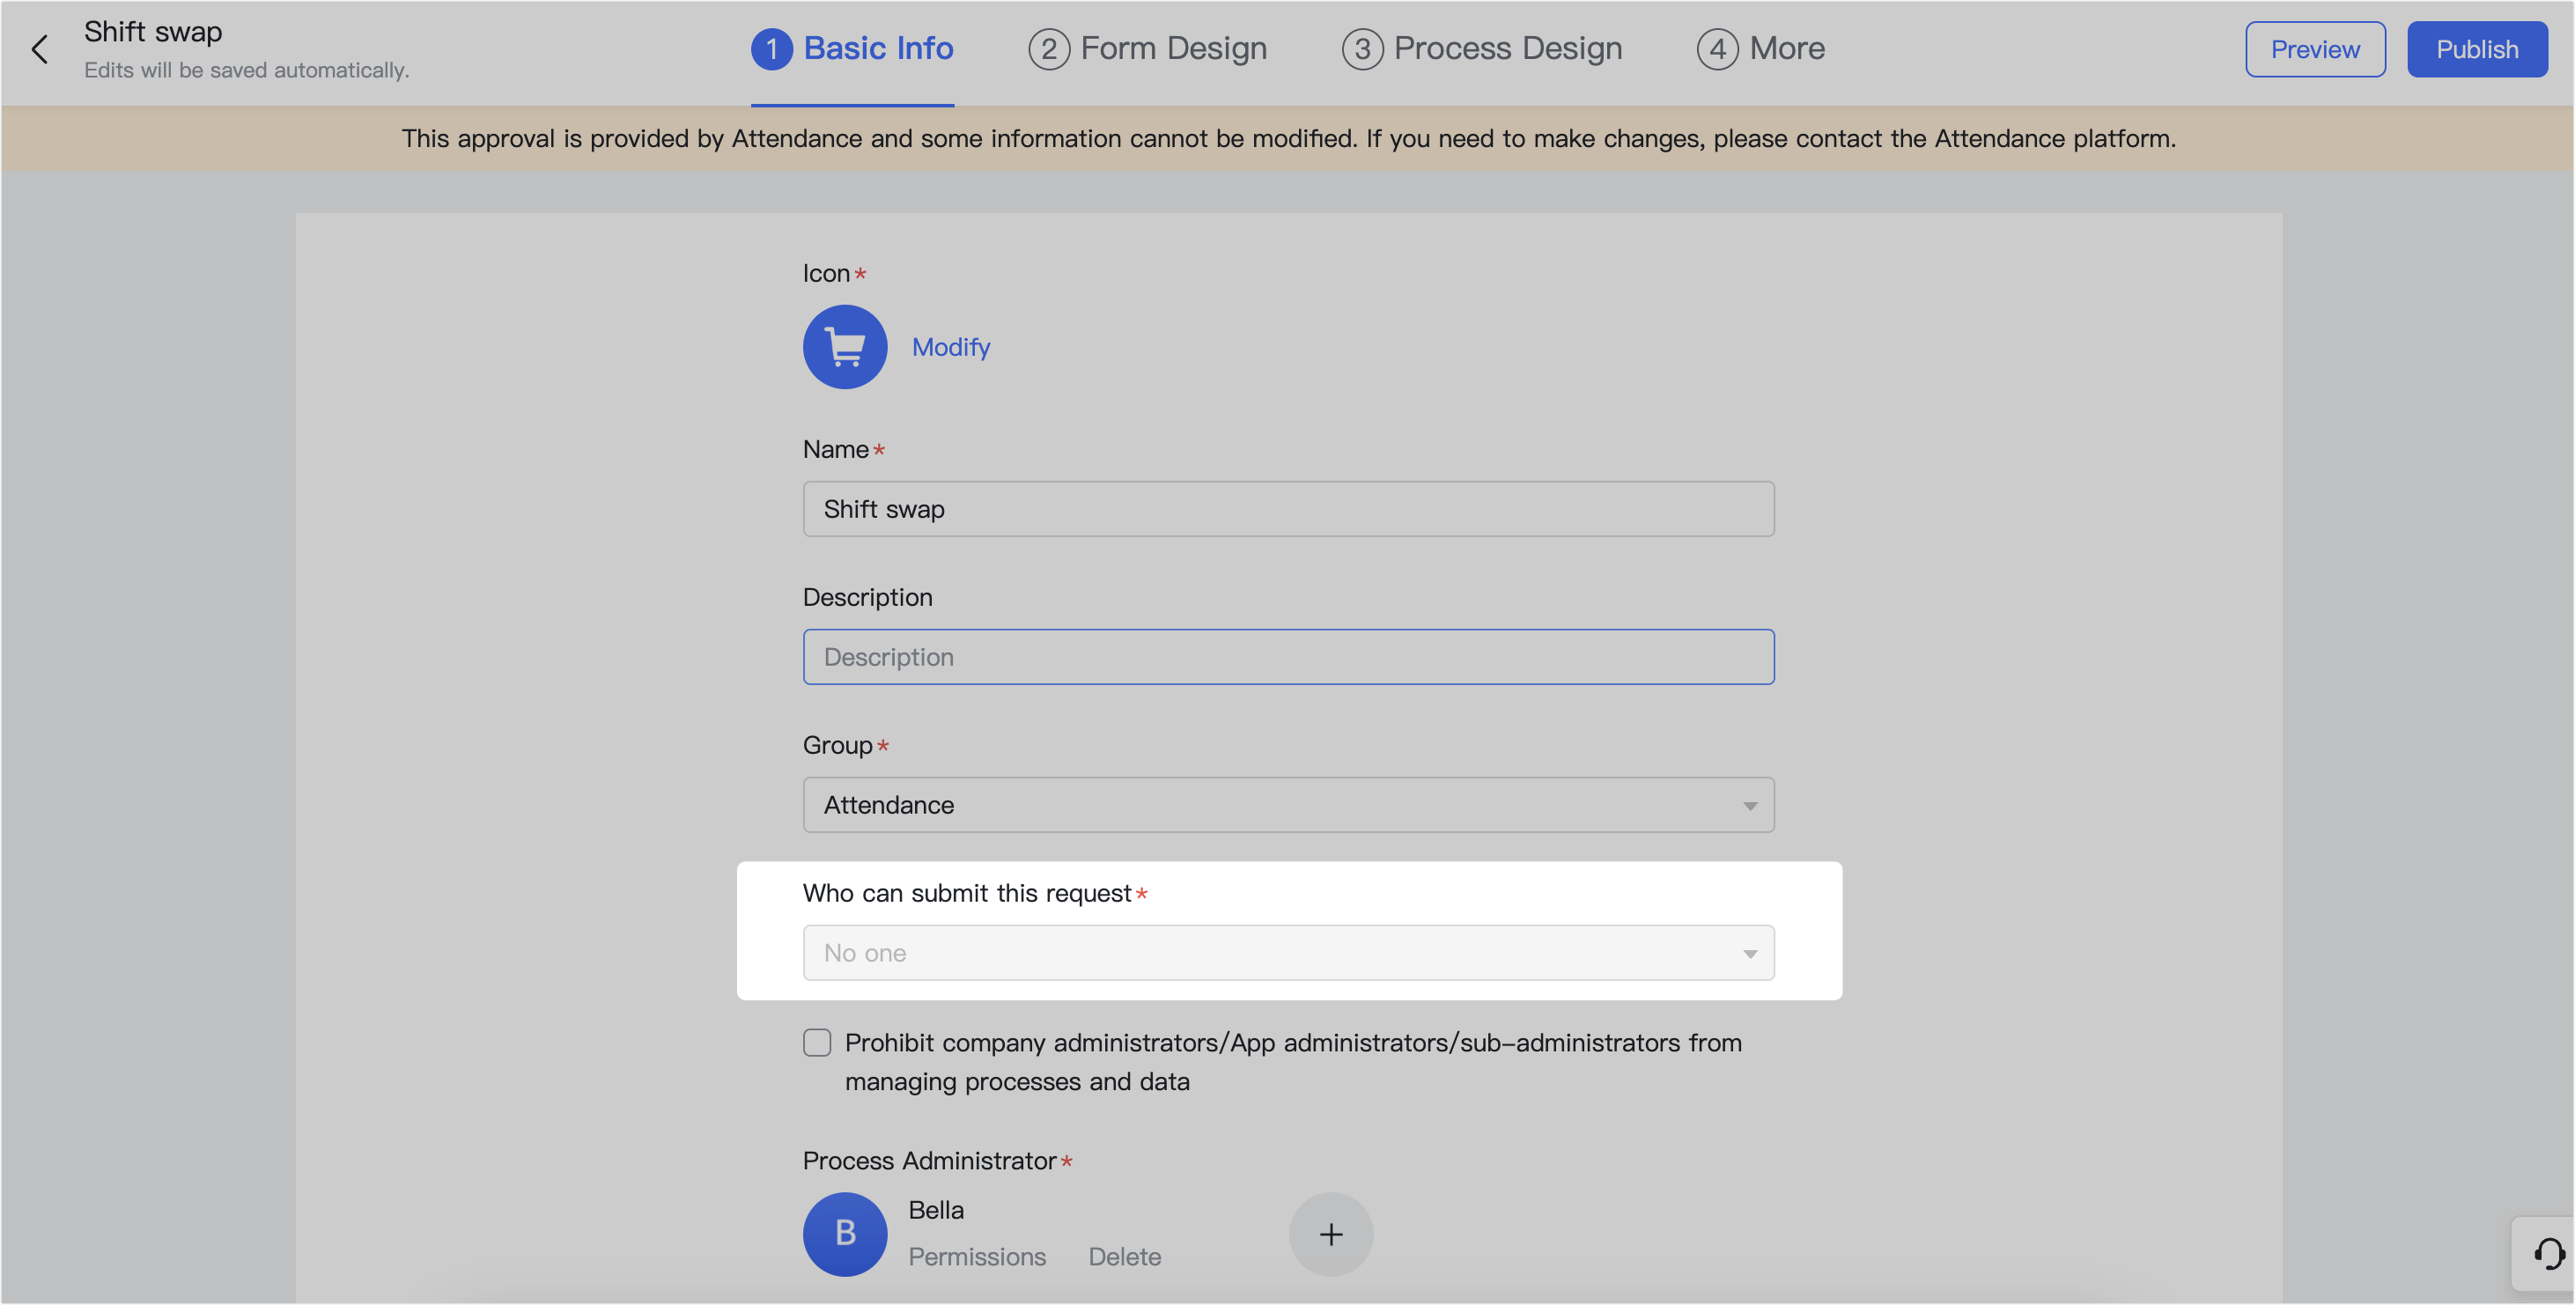This screenshot has width=2575, height=1305.
Task: Click the Modify icon link
Action: (950, 347)
